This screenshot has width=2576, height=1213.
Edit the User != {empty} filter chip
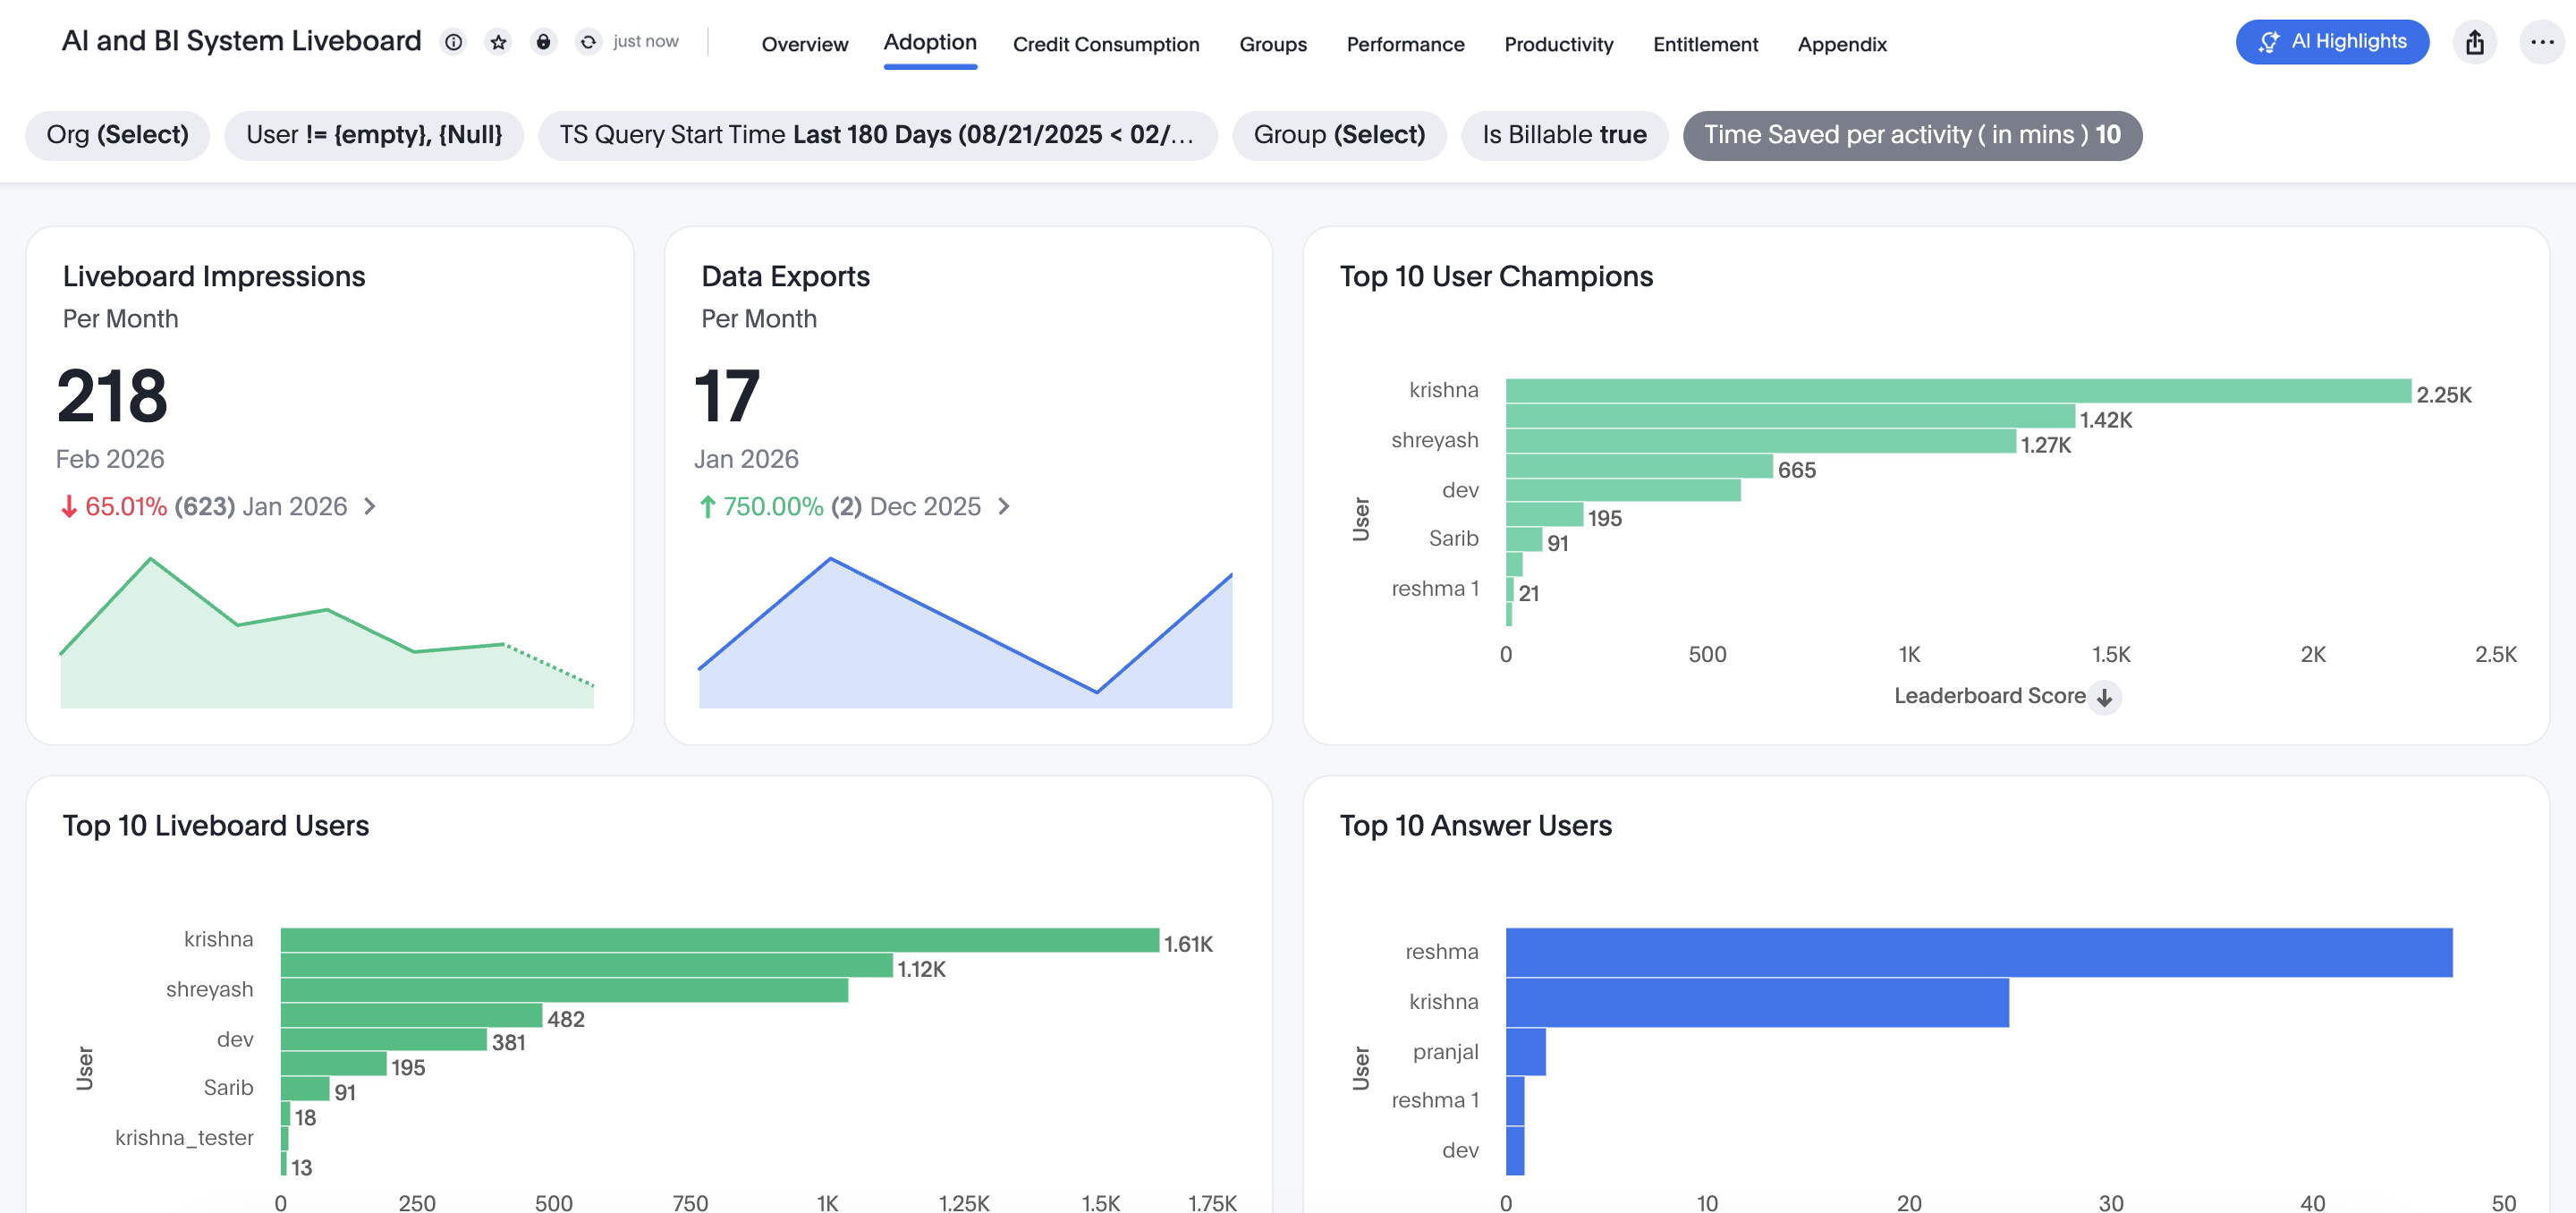(374, 135)
